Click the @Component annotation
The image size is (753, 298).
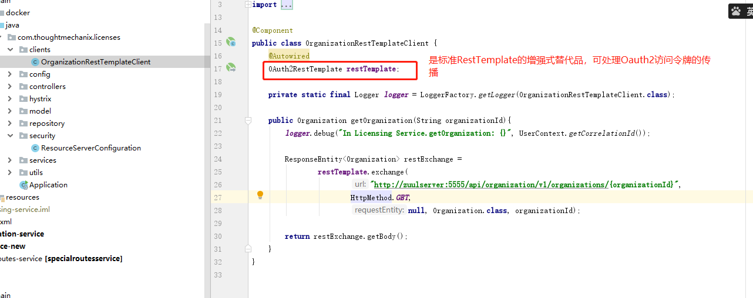pyautogui.click(x=273, y=30)
